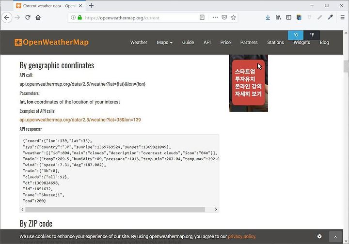This screenshot has width=349, height=244.
Task: Bookmark this page with the star
Action: [233, 17]
